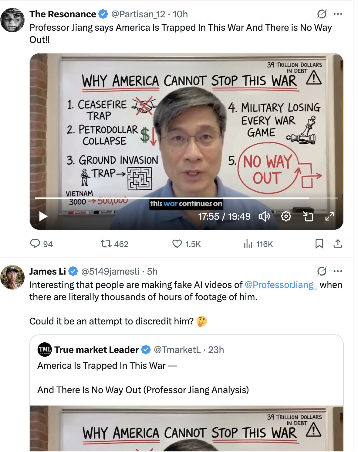Open James Li's profile name

[48, 271]
